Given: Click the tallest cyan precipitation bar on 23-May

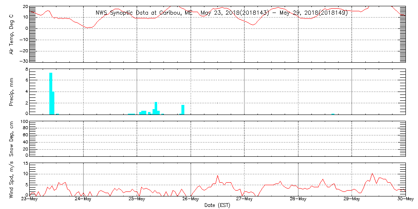Looking at the screenshot, I should pos(51,93).
